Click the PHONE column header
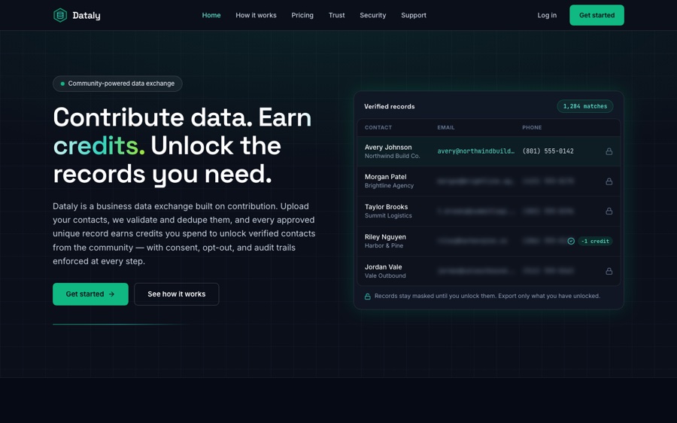This screenshot has height=423, width=677. (x=532, y=127)
